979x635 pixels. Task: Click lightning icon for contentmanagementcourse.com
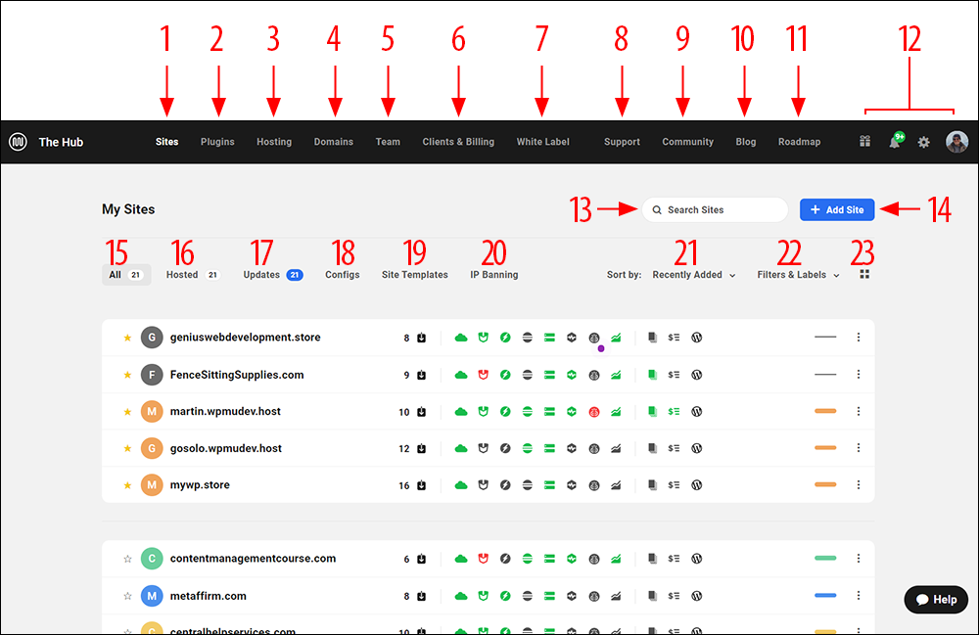pyautogui.click(x=505, y=559)
